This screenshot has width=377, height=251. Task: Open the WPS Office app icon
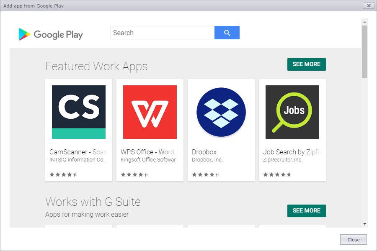(150, 112)
